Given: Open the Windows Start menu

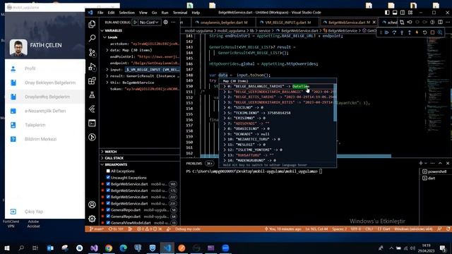Looking at the screenshot, I should click(7, 248).
